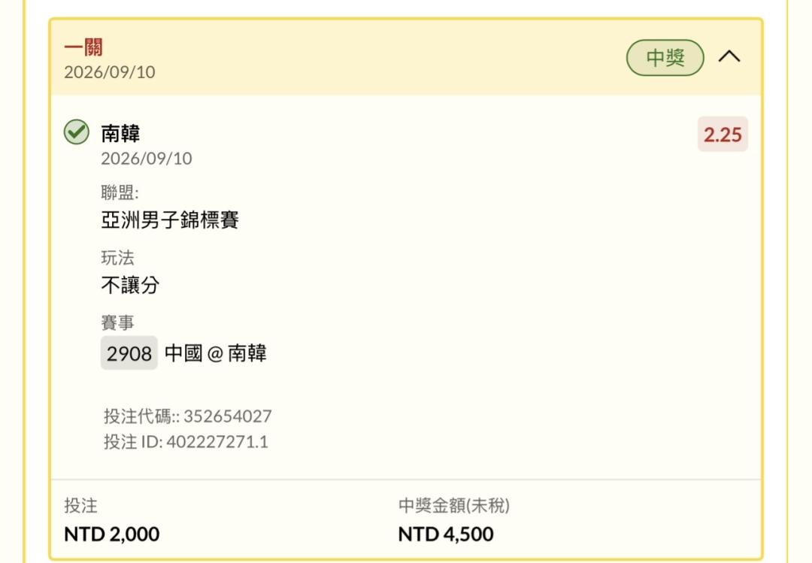This screenshot has height=563, width=812.
Task: Click the 2908 match code tag
Action: (x=129, y=353)
